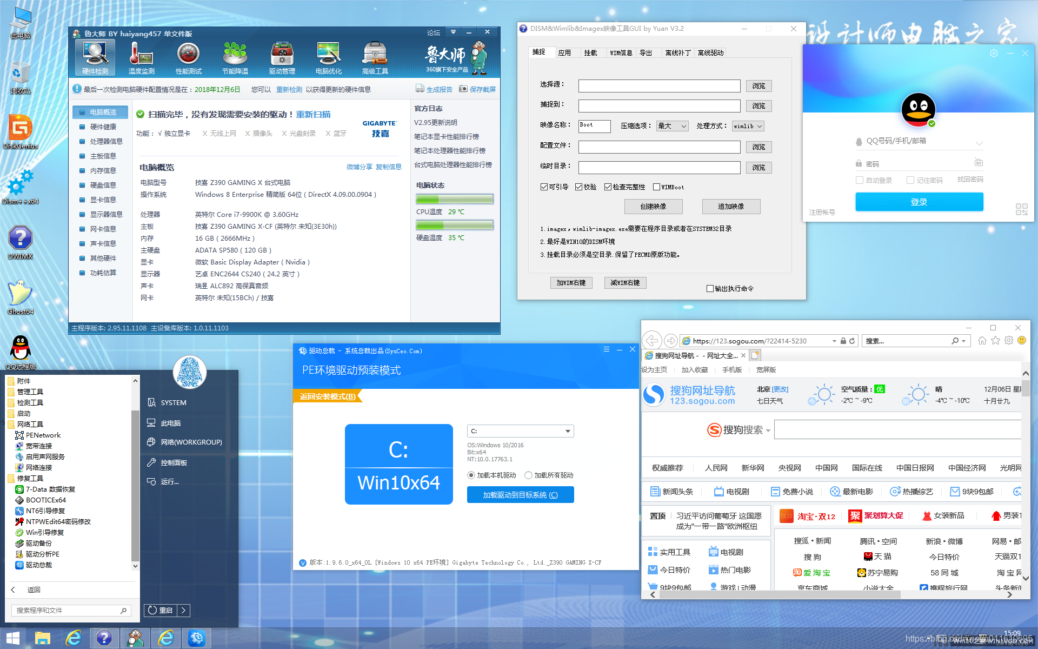This screenshot has width=1038, height=649.
Task: Open Lu Master title bar dropdown menu arrow
Action: pyautogui.click(x=453, y=32)
